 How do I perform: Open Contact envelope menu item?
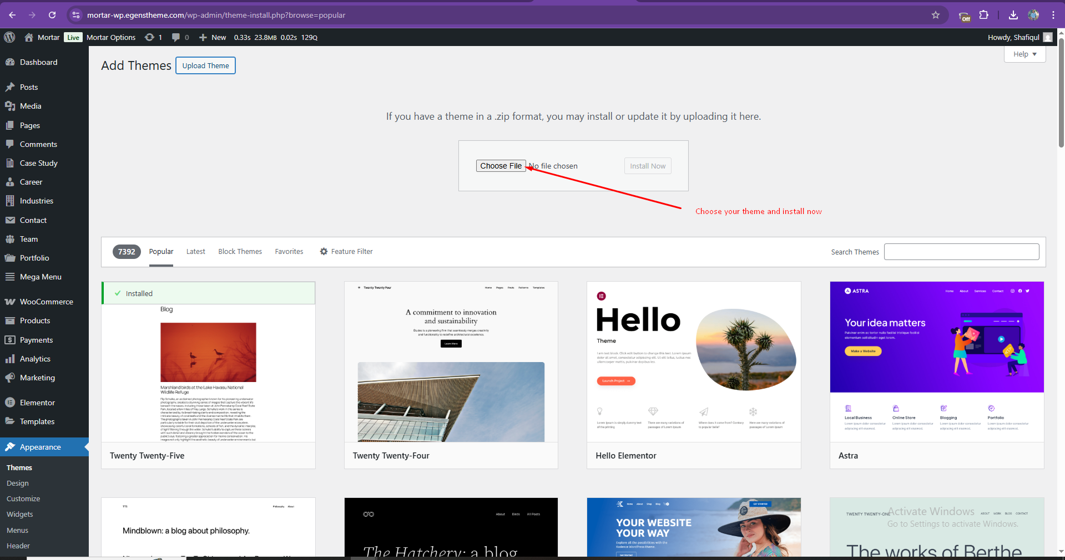(x=44, y=220)
